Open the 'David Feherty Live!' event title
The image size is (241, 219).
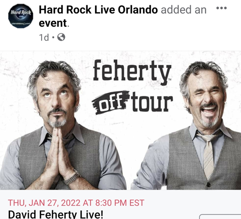pos(56,214)
